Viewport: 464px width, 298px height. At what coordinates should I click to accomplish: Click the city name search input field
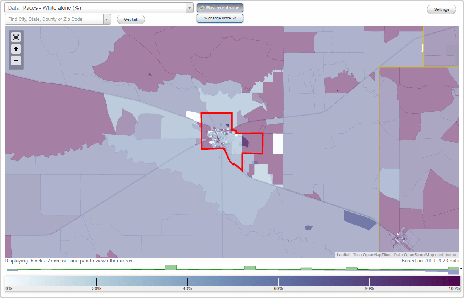[x=54, y=19]
